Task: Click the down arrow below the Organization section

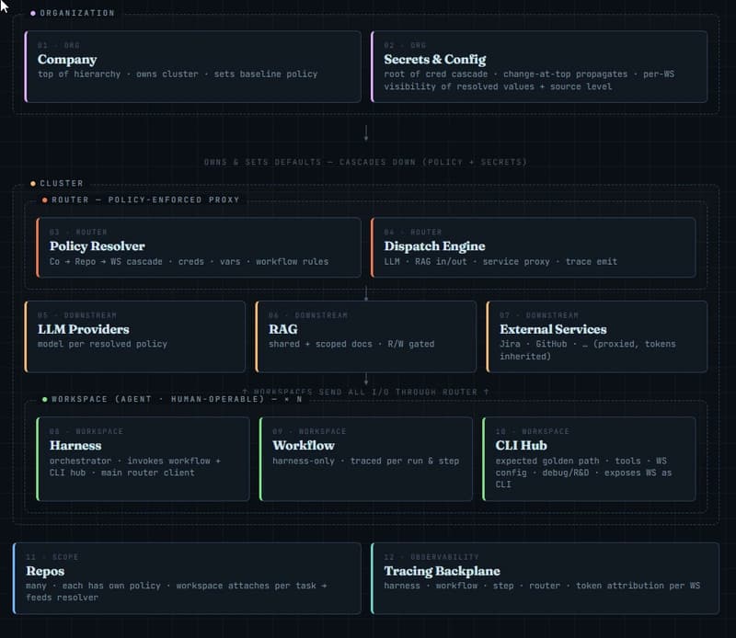Action: (366, 132)
